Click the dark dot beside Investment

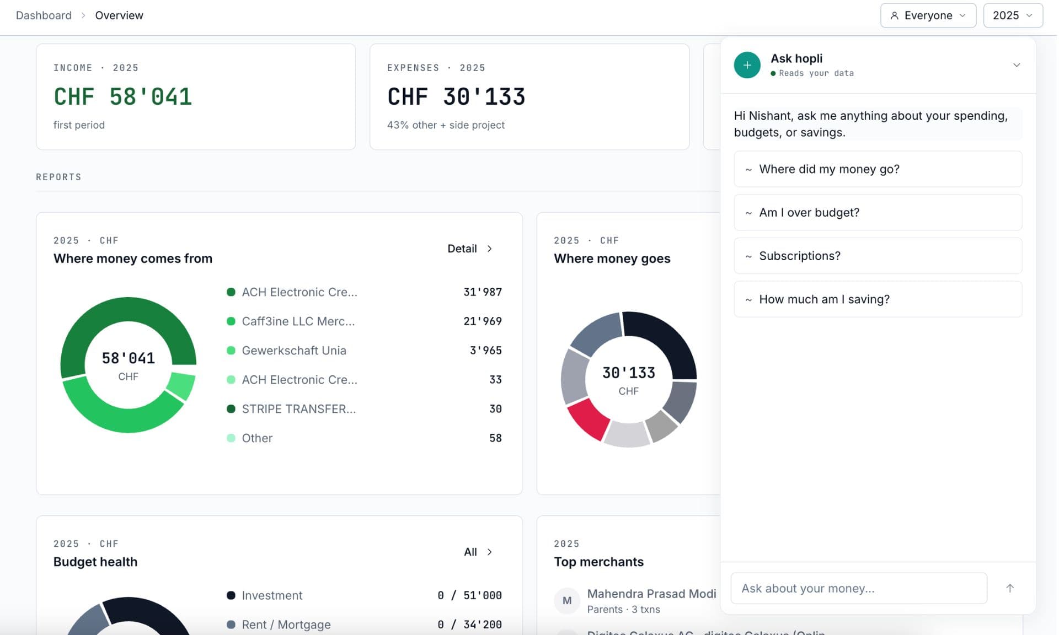pos(231,595)
